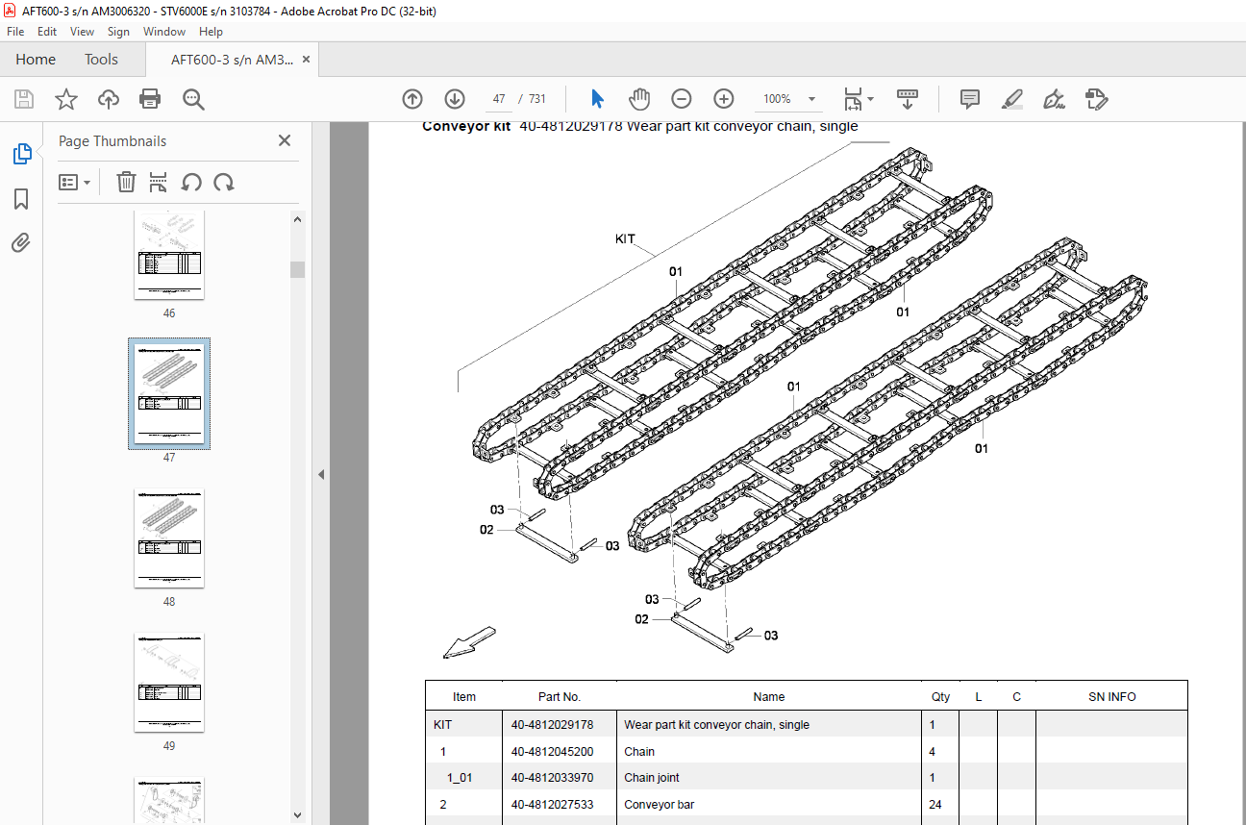Rotate page counterclockwise
This screenshot has width=1246, height=825.
pyautogui.click(x=191, y=182)
